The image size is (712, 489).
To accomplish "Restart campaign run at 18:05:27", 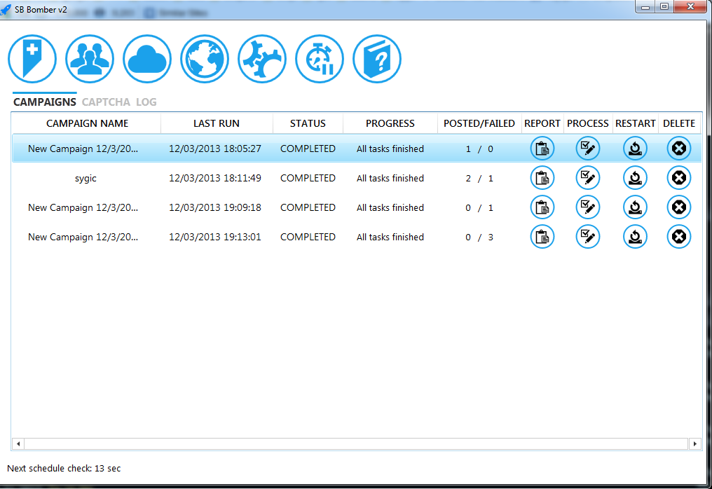I will (x=635, y=149).
